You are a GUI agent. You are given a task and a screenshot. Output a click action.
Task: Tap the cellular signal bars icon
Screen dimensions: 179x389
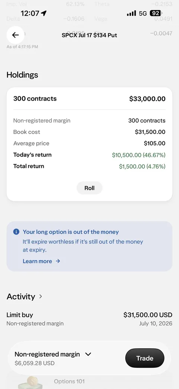coord(131,13)
